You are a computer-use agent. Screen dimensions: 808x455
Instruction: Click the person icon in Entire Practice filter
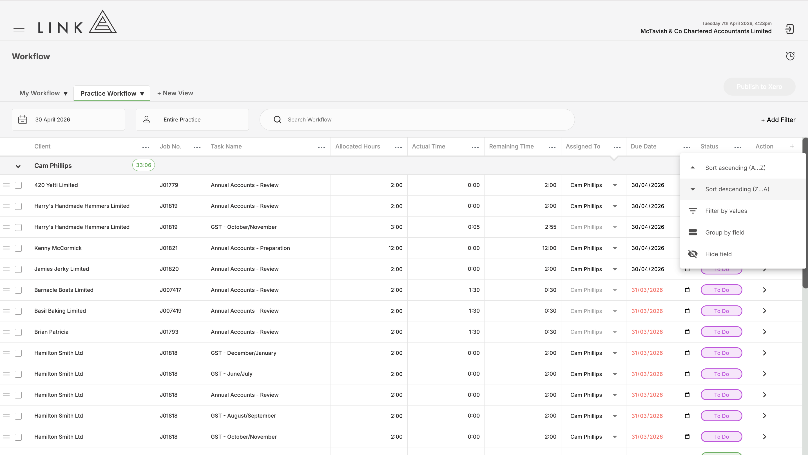pos(146,120)
